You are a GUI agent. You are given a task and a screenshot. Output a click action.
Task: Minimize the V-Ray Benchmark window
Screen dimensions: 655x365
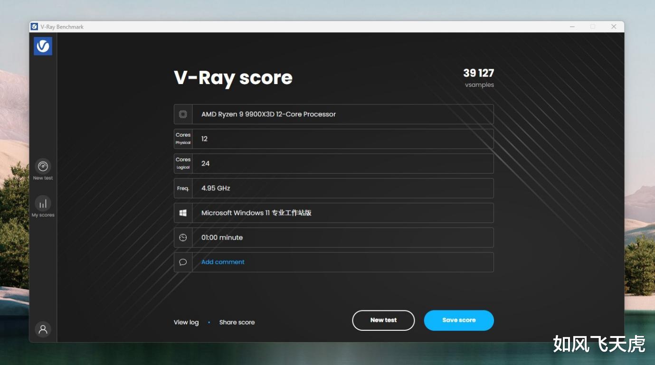pos(572,27)
